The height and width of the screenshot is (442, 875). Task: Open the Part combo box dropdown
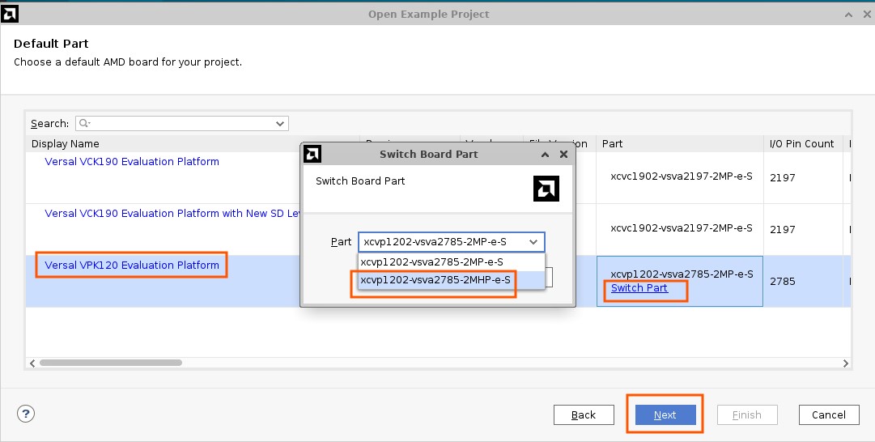(x=533, y=242)
